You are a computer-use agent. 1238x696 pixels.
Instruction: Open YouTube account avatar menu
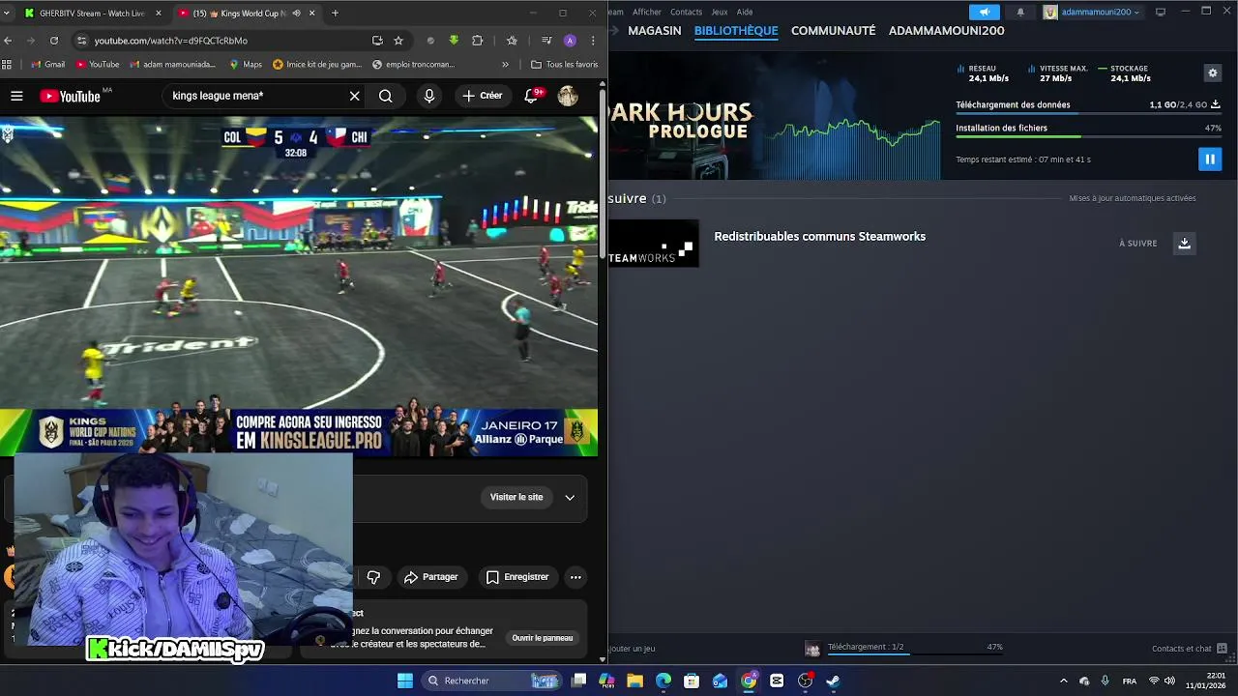(568, 96)
